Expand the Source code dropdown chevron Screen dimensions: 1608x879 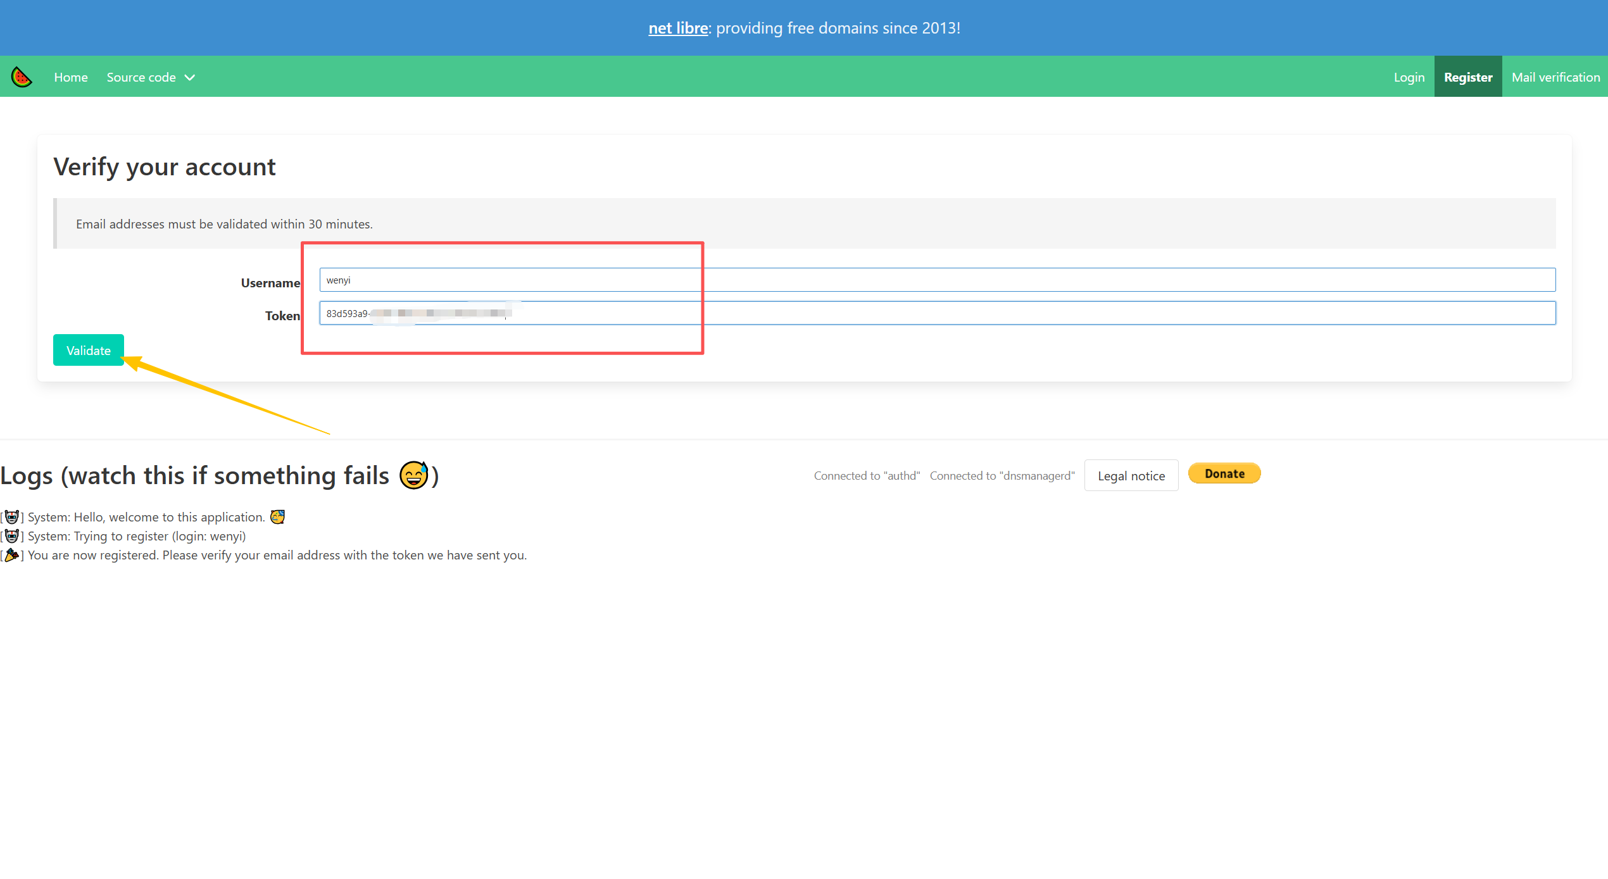[x=189, y=77]
